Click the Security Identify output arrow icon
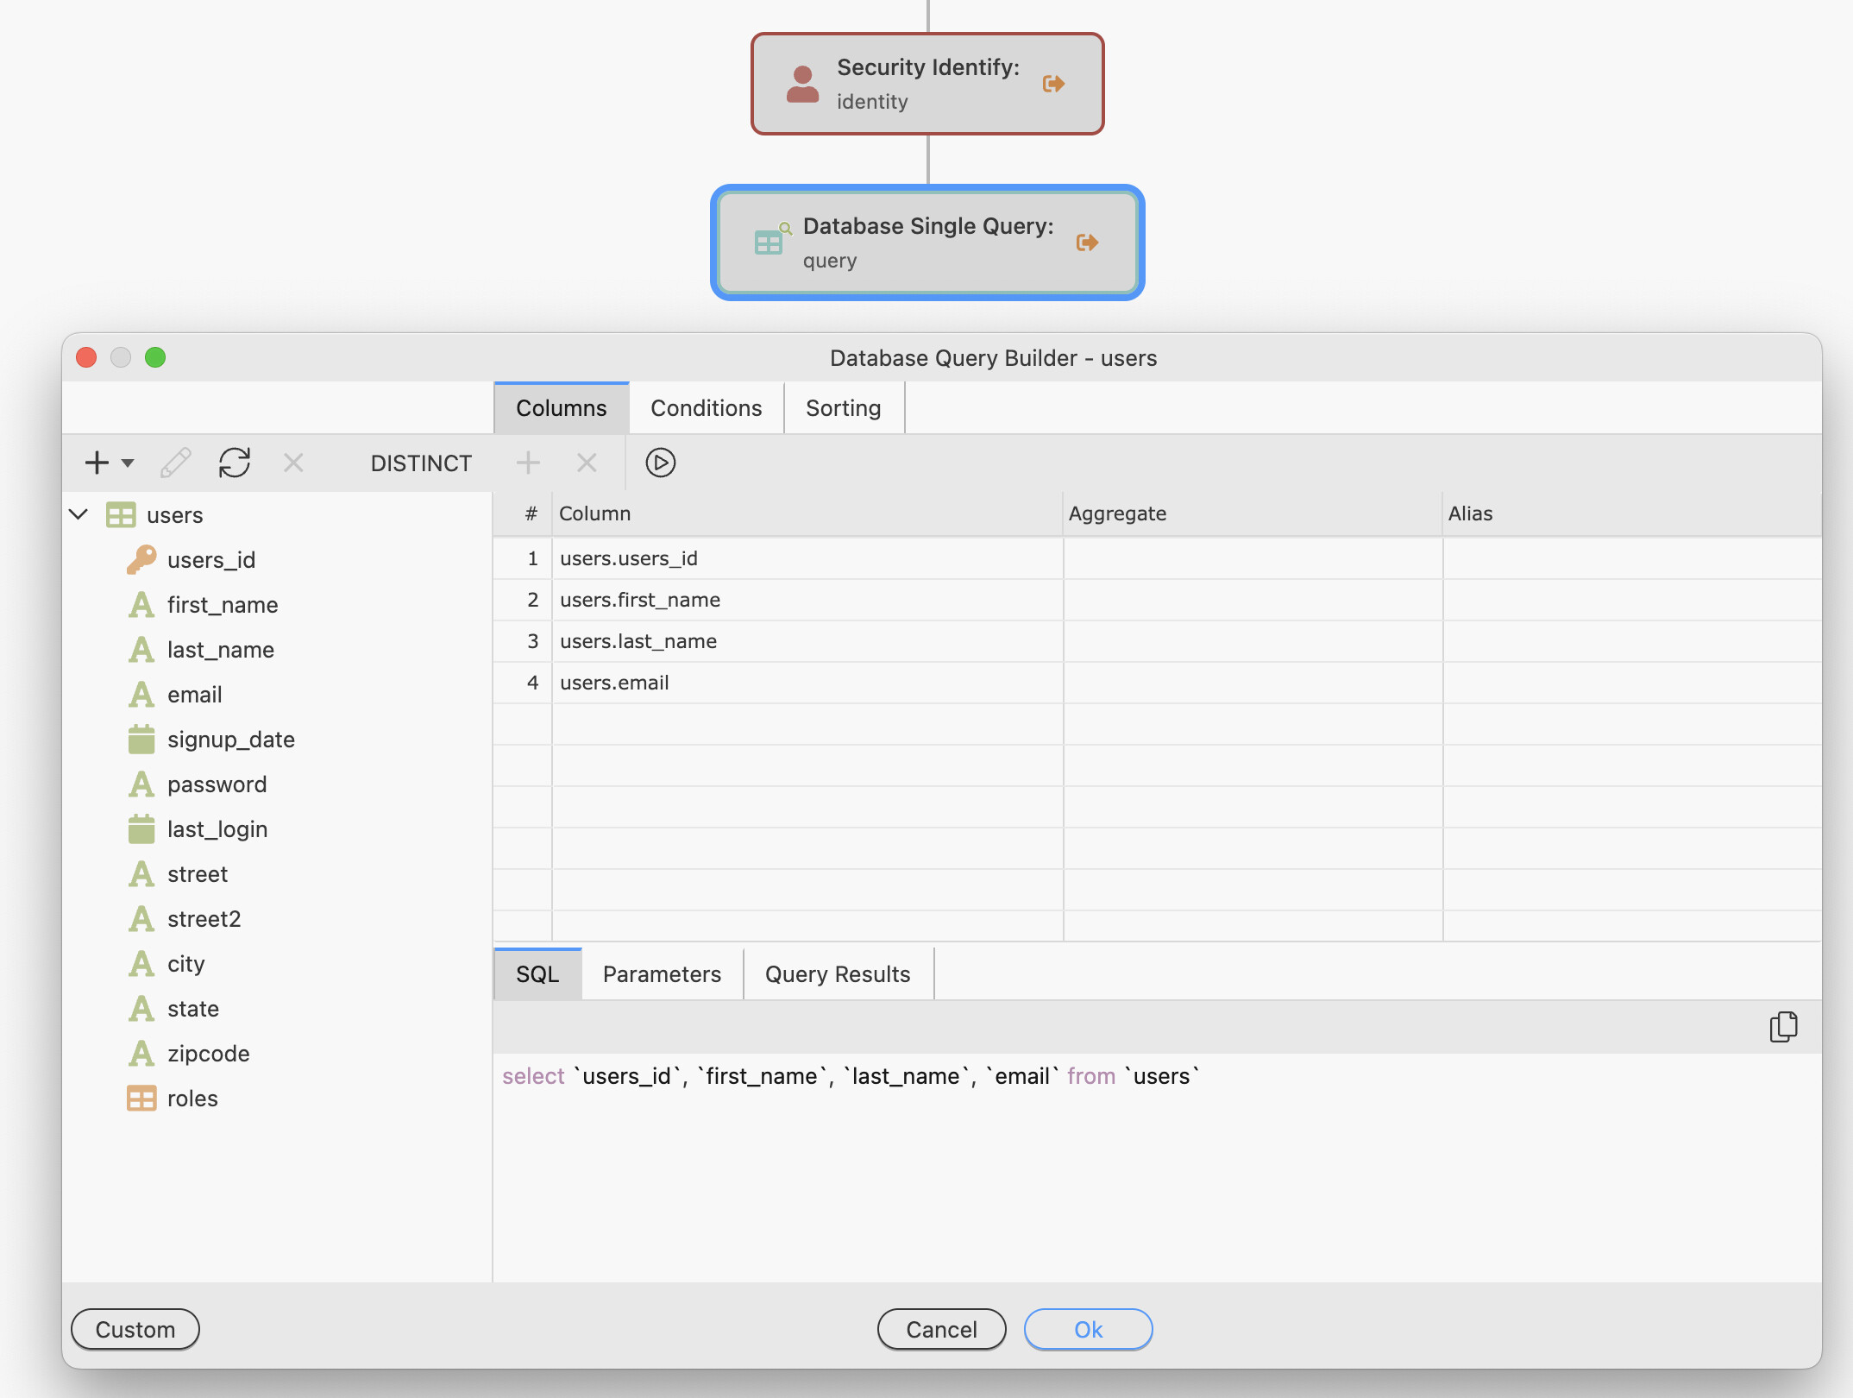This screenshot has width=1853, height=1398. pyautogui.click(x=1053, y=84)
